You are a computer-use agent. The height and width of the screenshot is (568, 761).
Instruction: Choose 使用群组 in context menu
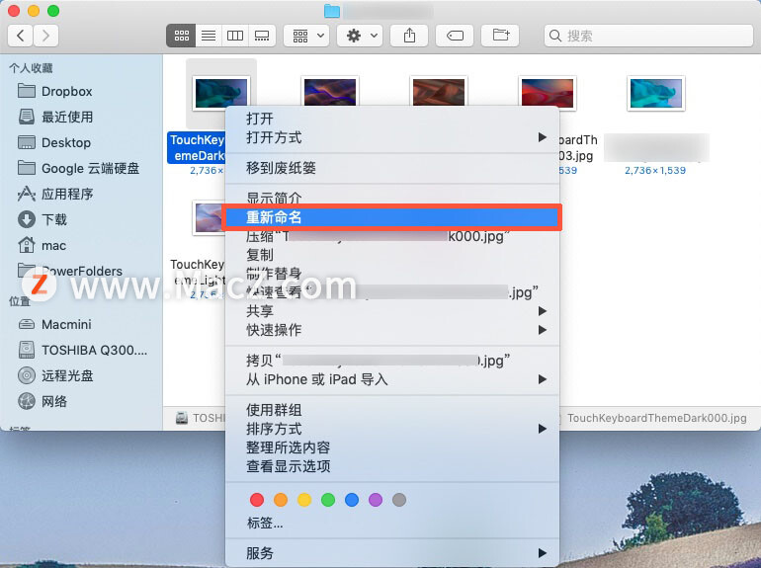point(392,410)
